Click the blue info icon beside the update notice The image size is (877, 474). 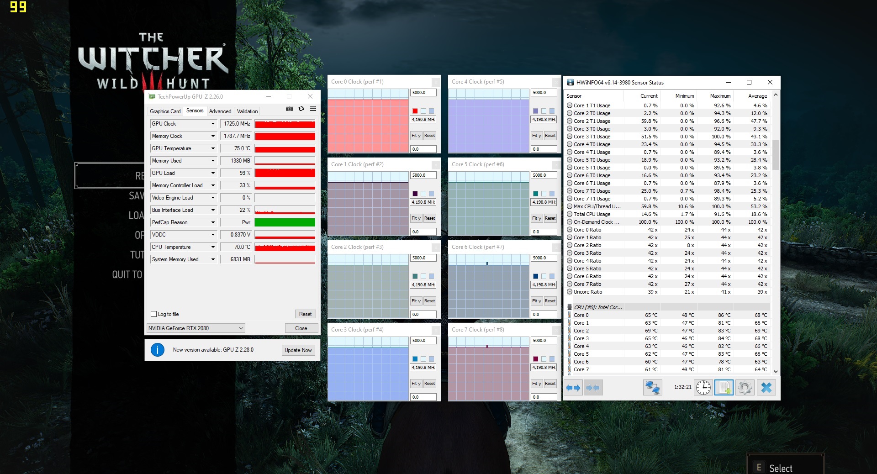[158, 350]
